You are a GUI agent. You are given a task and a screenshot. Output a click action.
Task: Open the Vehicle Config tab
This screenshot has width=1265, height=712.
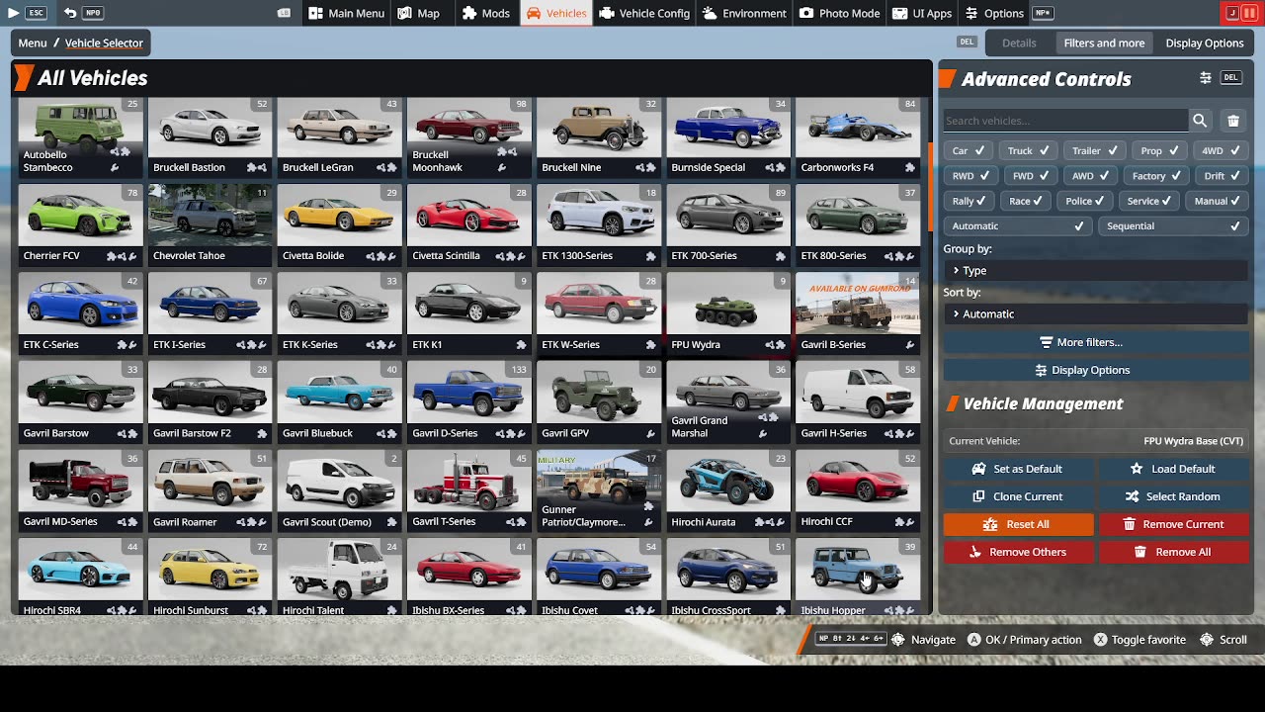pos(644,13)
